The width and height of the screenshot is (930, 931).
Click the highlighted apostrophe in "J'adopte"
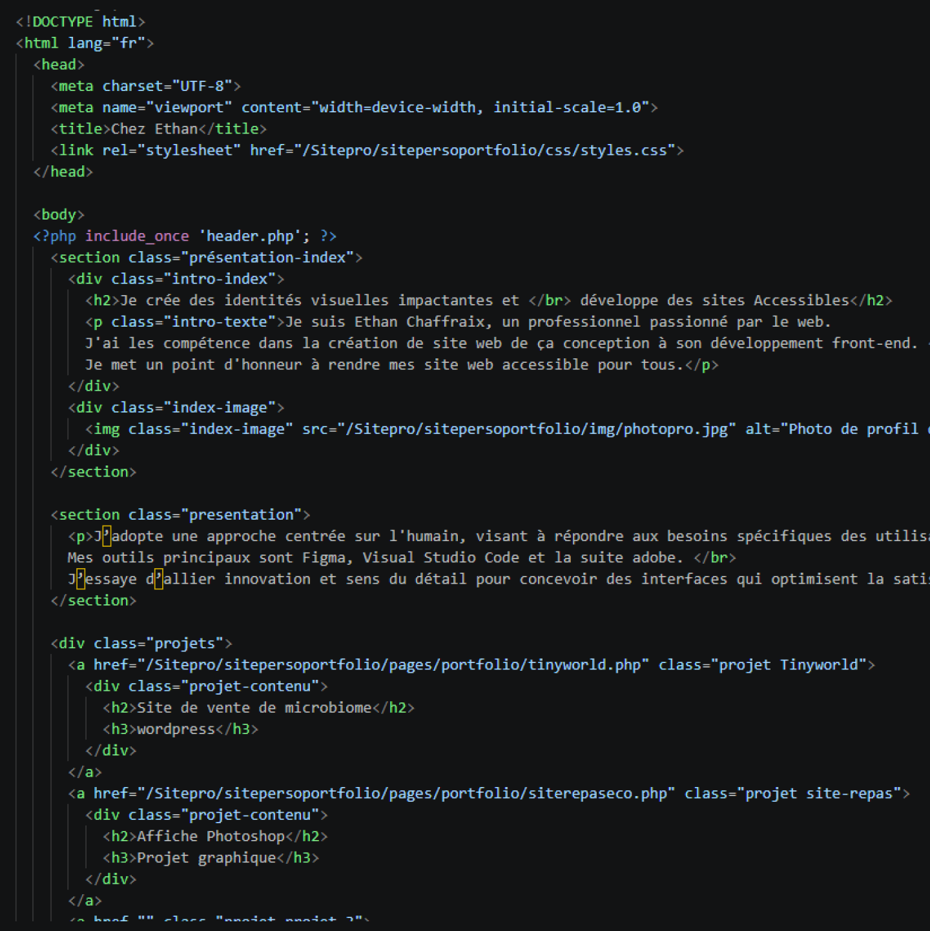pyautogui.click(x=107, y=536)
